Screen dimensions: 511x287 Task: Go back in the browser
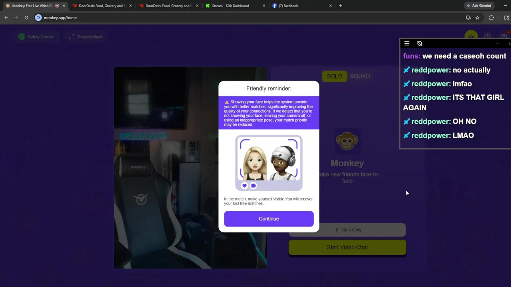click(6, 18)
